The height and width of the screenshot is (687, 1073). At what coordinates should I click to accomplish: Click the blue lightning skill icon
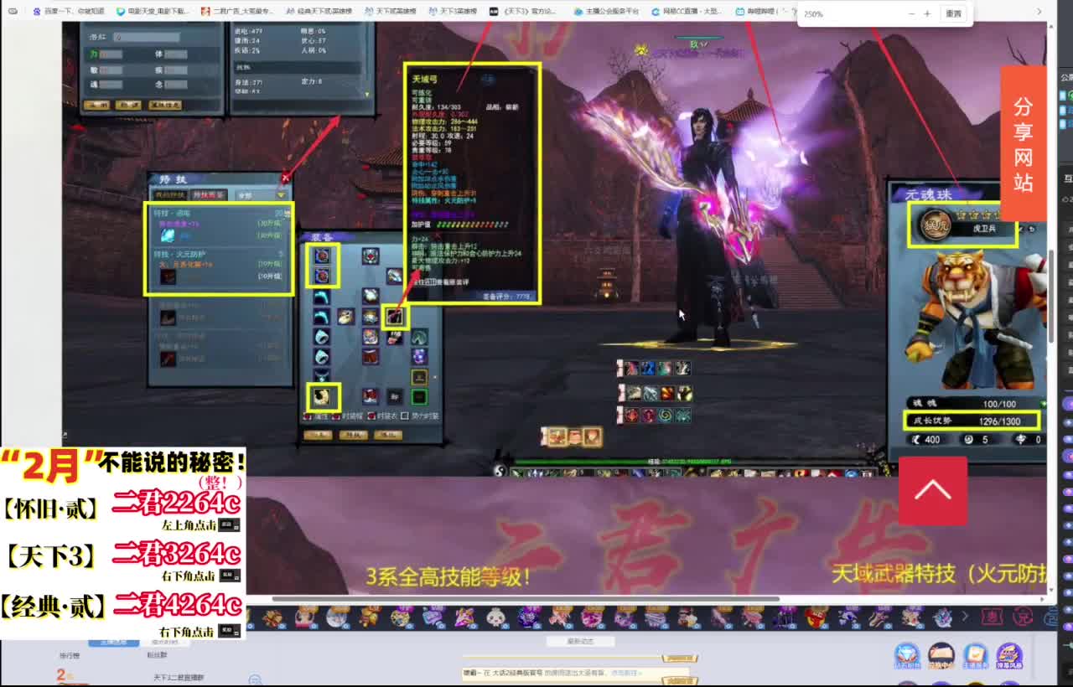[x=168, y=236]
